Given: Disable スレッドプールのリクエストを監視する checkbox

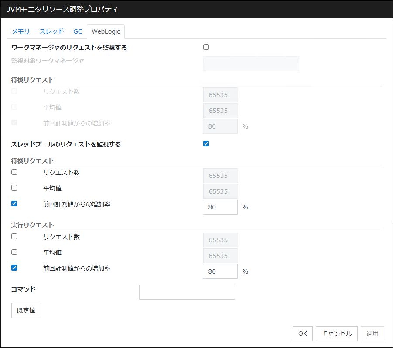Looking at the screenshot, I should [x=205, y=143].
